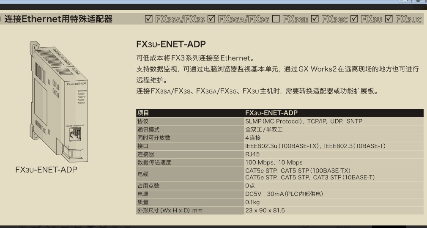Click the line starting '连接FX3SA/FX3S'

(x=257, y=91)
